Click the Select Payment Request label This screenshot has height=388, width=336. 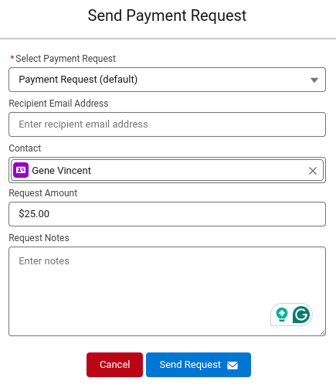[66, 59]
